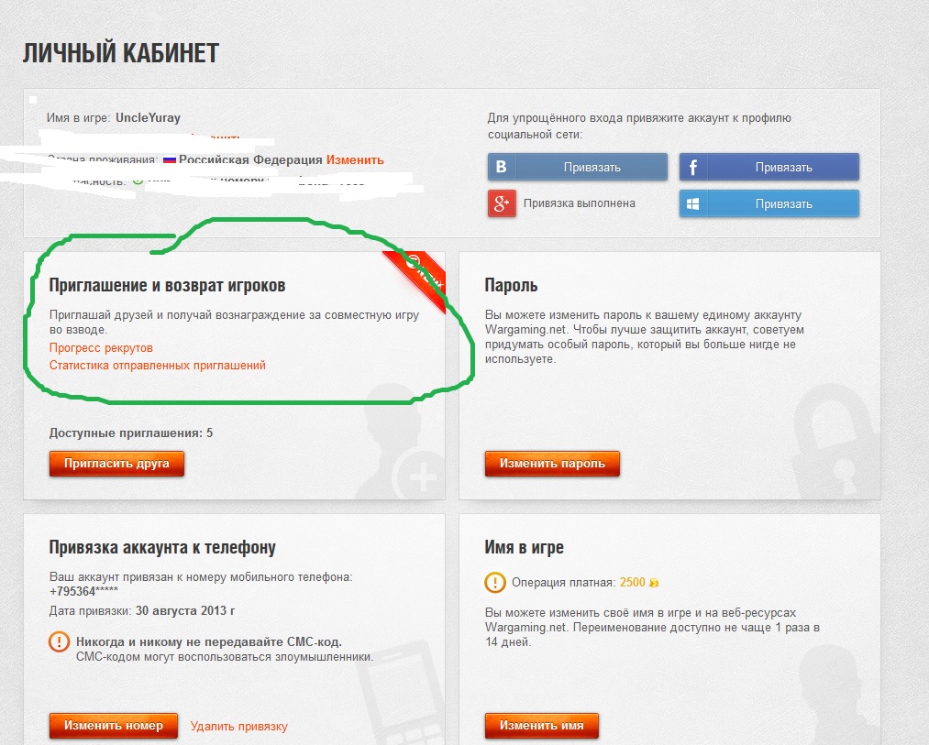Click the Facebook logo icon
The width and height of the screenshot is (929, 745).
692,167
